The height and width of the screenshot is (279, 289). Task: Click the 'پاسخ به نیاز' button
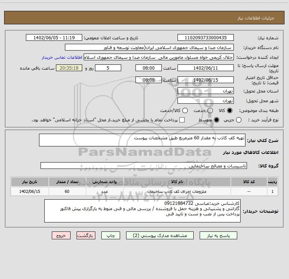218,236
